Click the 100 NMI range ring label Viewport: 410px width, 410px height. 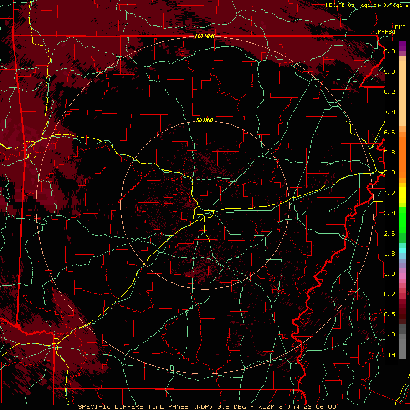(x=205, y=36)
